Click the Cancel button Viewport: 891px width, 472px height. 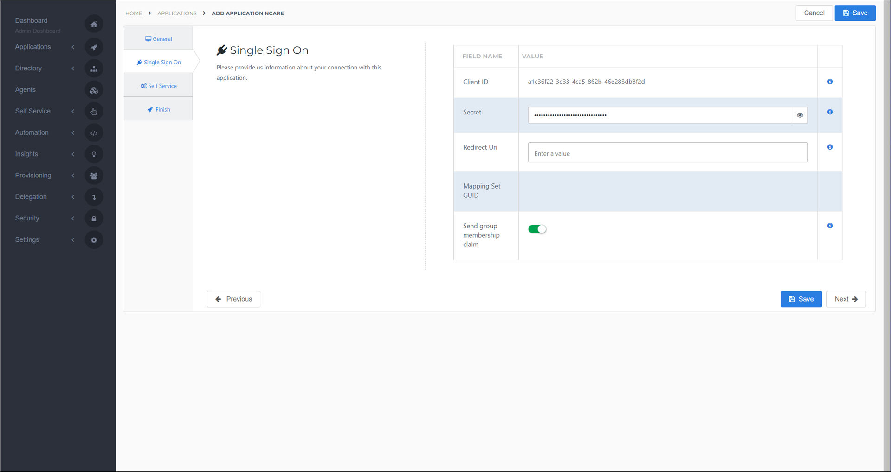pos(814,13)
